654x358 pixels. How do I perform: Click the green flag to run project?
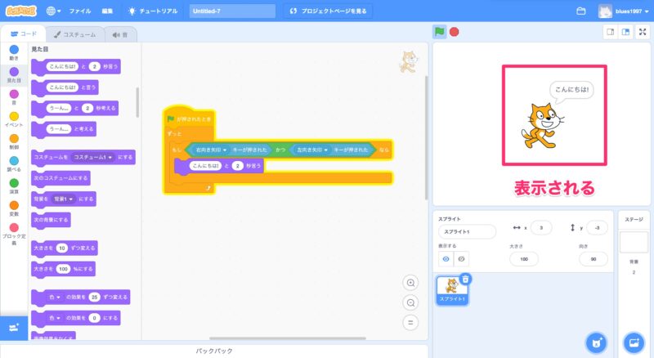(439, 32)
